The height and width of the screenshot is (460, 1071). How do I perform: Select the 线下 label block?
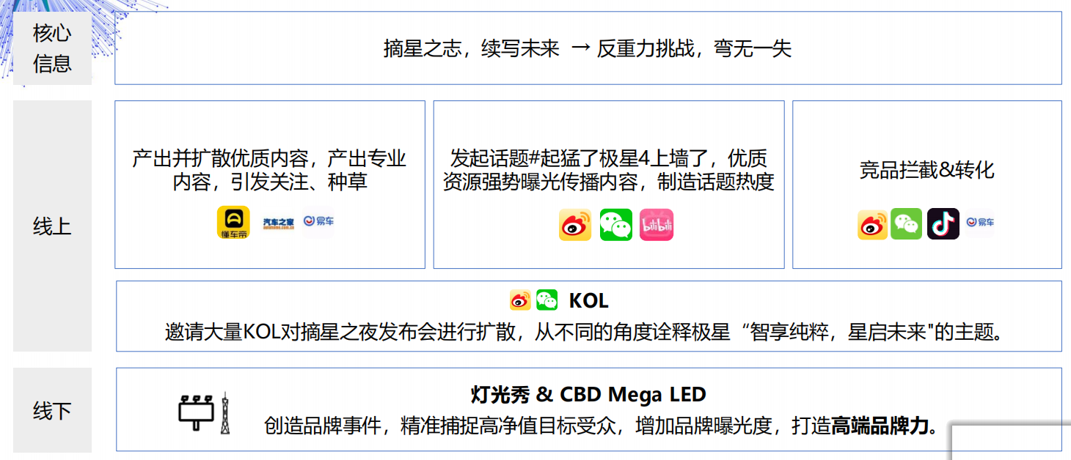[52, 410]
